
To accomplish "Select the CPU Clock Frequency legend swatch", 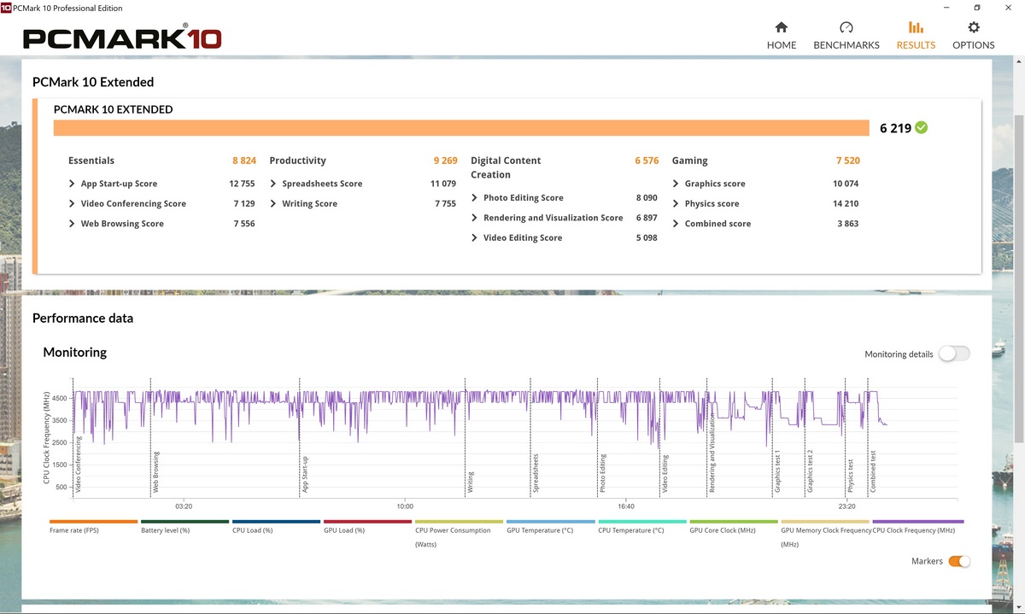I will 917,521.
